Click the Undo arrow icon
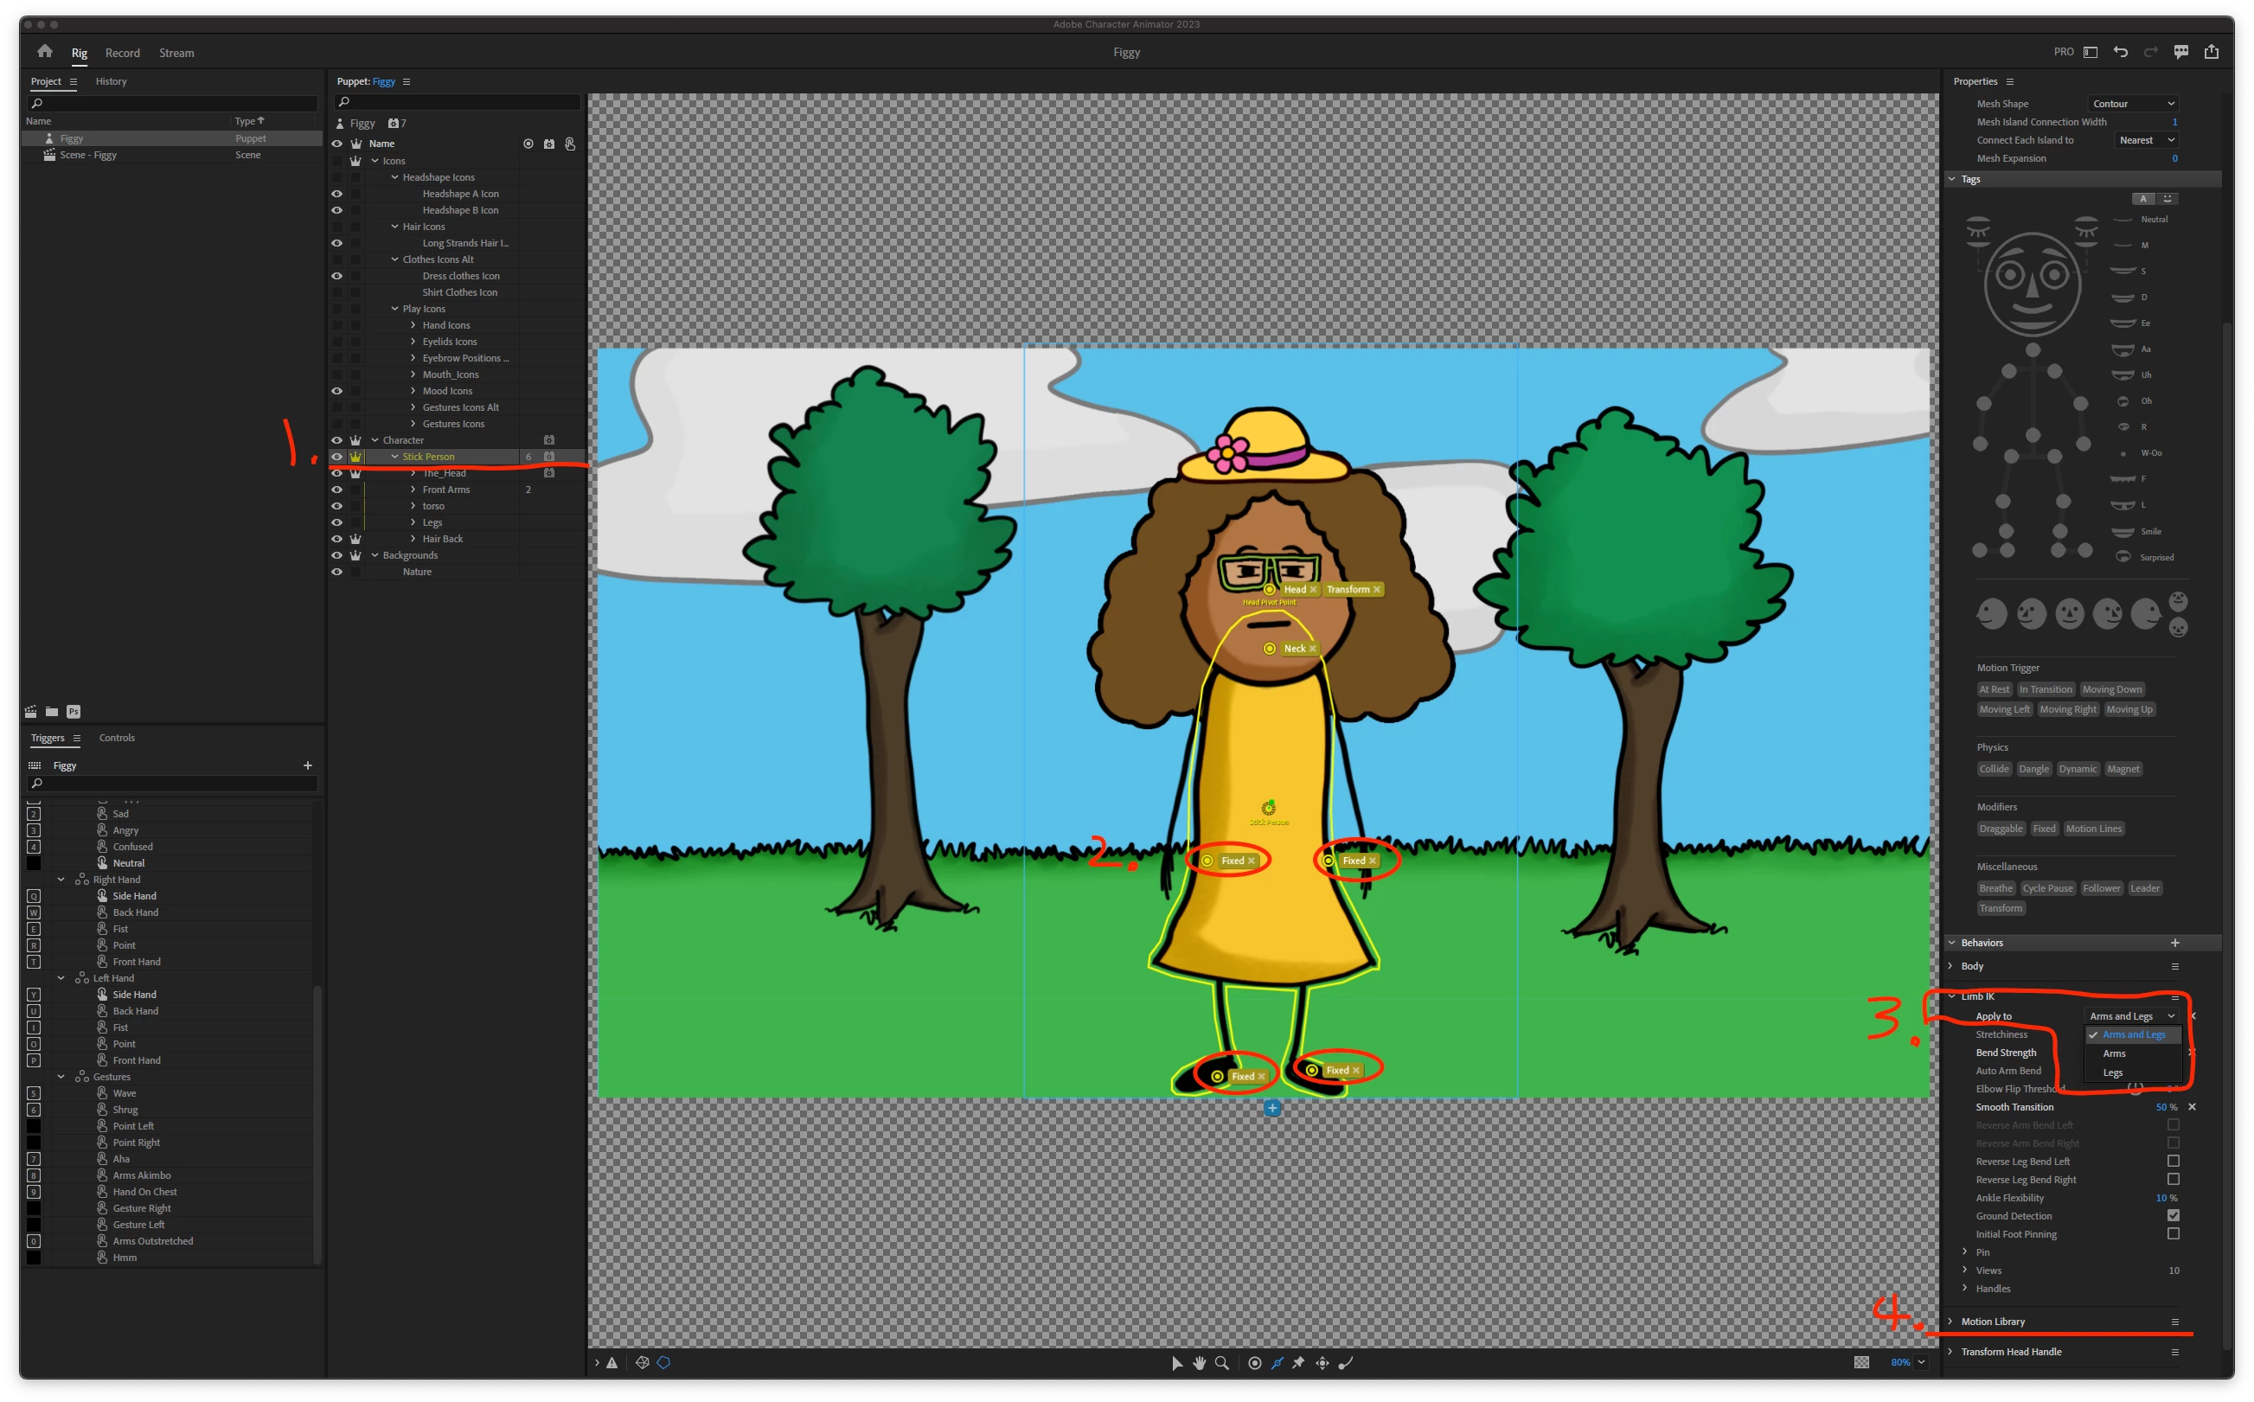This screenshot has height=1402, width=2254. point(2120,52)
